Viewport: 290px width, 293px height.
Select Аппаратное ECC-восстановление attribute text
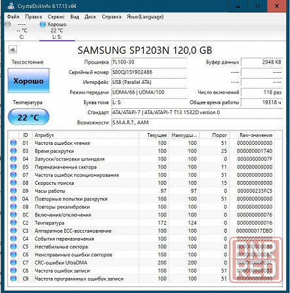point(73,231)
